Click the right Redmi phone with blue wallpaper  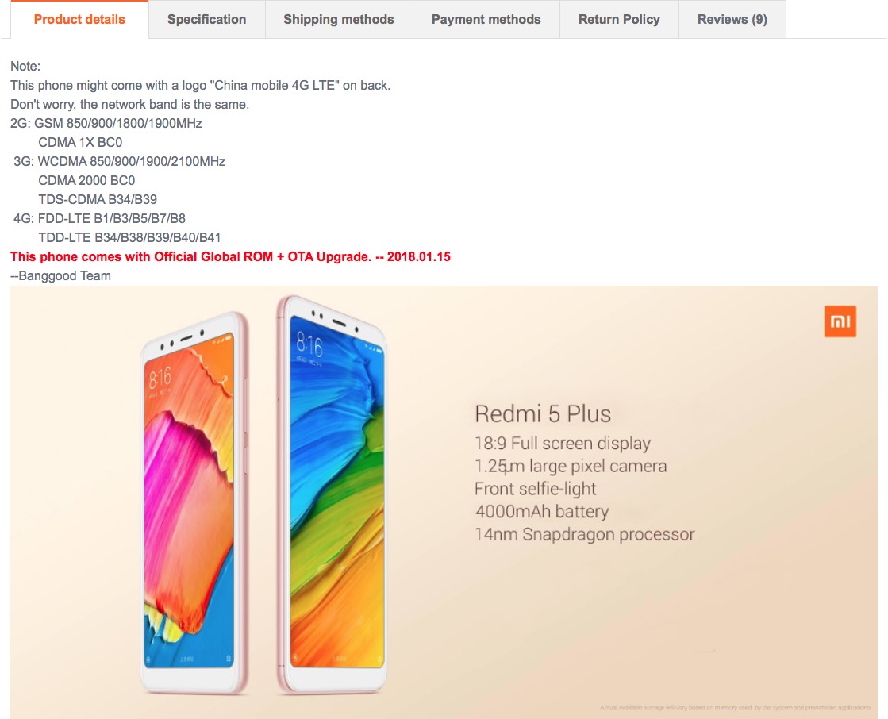[333, 494]
